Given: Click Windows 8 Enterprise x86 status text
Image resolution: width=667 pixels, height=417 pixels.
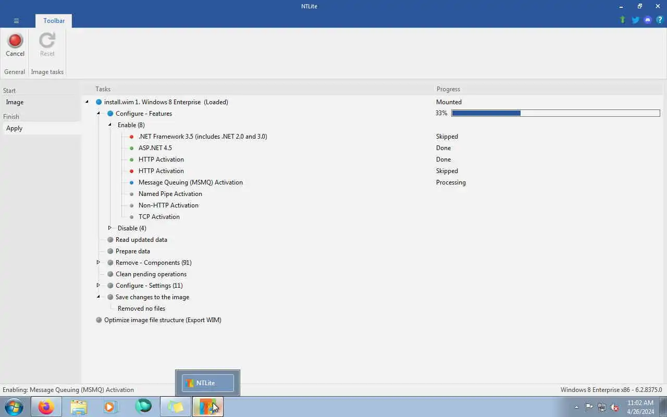Looking at the screenshot, I should (x=611, y=390).
